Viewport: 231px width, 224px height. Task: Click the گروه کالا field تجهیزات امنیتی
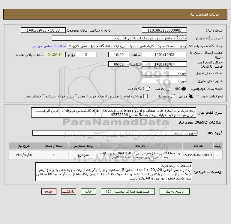point(115,133)
